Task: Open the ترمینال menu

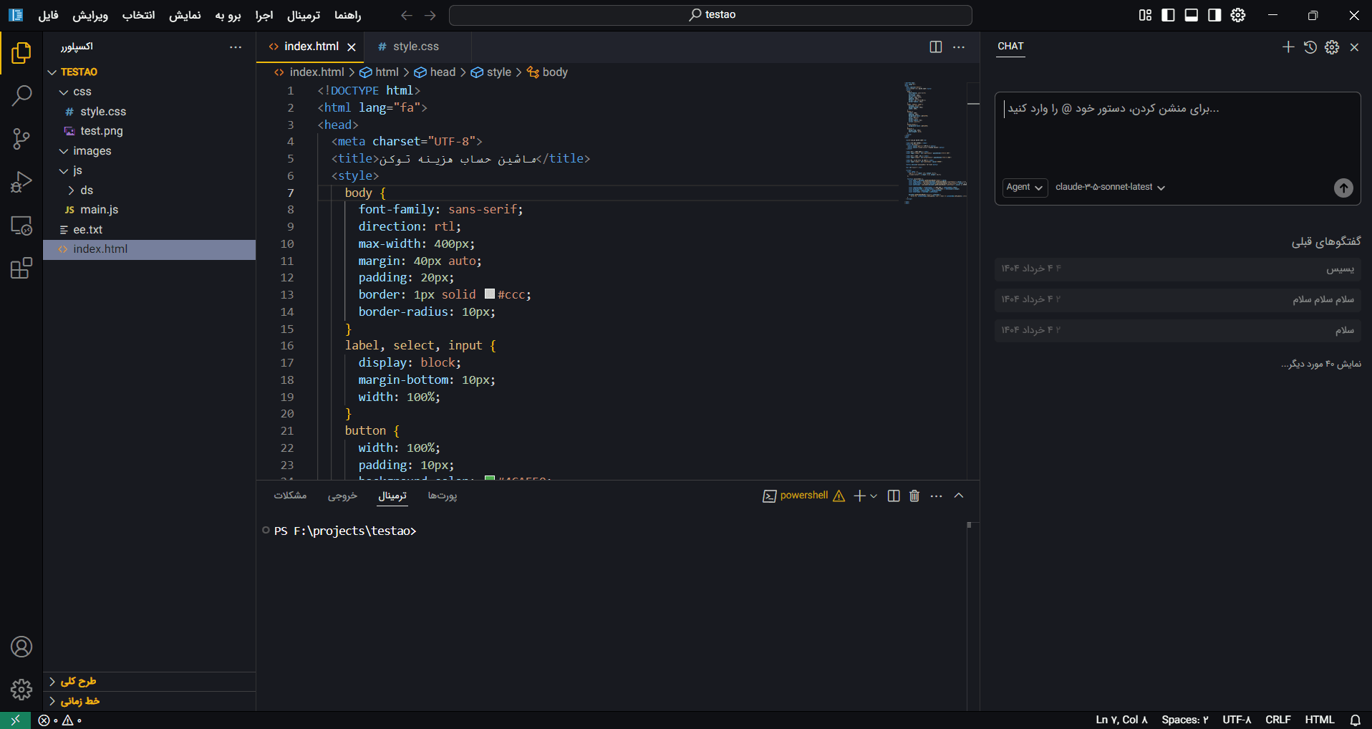Action: click(x=304, y=15)
